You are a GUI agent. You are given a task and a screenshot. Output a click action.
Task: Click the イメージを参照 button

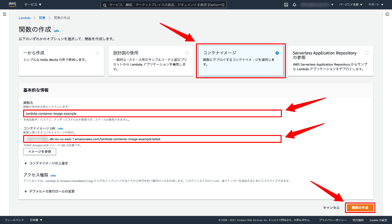coord(40,152)
